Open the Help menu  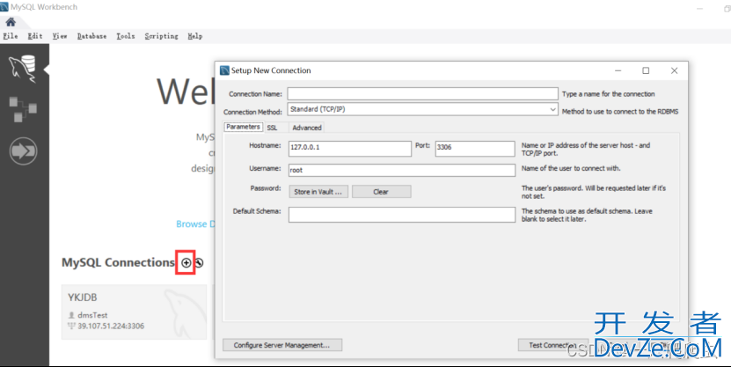click(195, 36)
